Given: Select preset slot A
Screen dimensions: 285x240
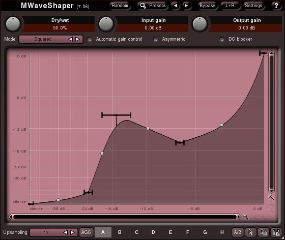Looking at the screenshot, I should click(x=103, y=232).
